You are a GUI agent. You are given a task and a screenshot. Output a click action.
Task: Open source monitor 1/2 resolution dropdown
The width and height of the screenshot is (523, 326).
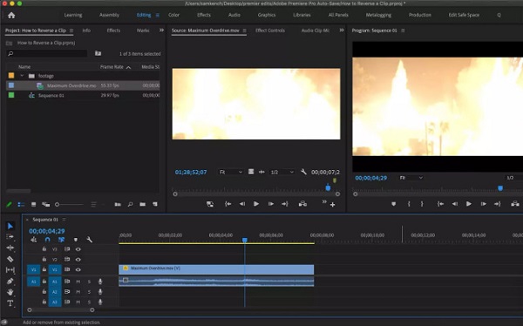(x=282, y=172)
